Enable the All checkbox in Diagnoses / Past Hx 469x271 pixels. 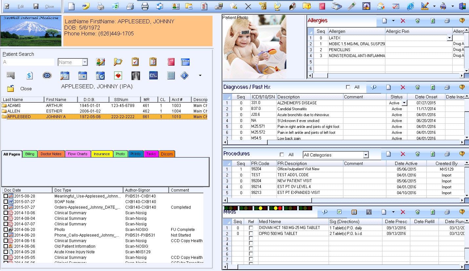(x=349, y=87)
